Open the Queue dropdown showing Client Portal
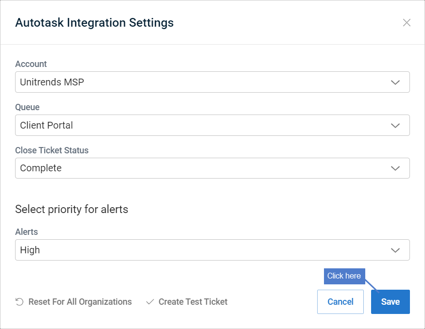 [212, 125]
